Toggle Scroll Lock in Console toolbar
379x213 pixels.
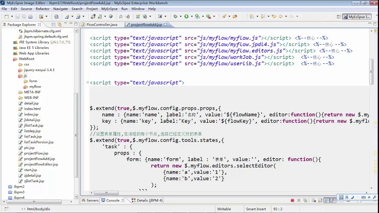[320, 200]
